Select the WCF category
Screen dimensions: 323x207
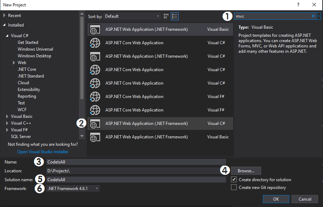[22, 110]
